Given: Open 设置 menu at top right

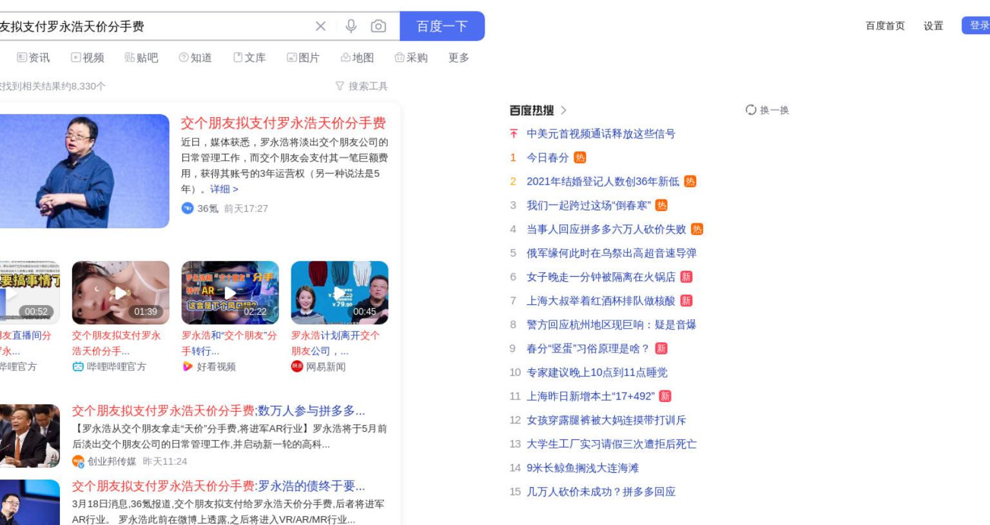Looking at the screenshot, I should click(933, 26).
